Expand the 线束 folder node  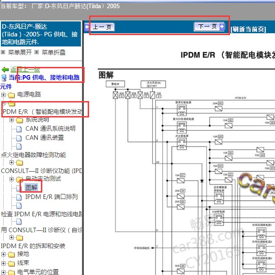coord(3,264)
